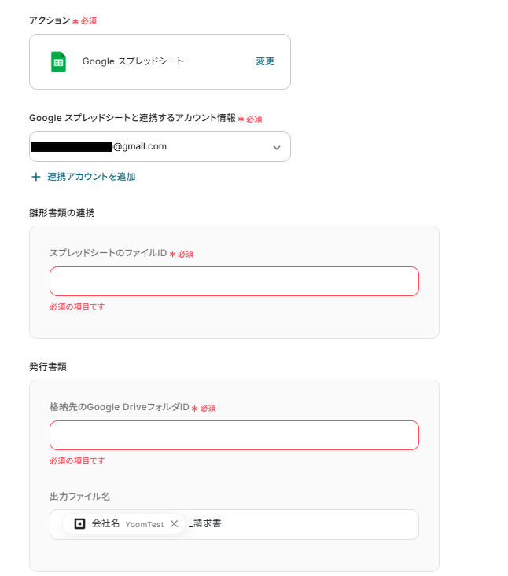Click 必須の項目です error under スプレッドシートのファイルID
Screen dimensions: 508x576
point(77,306)
